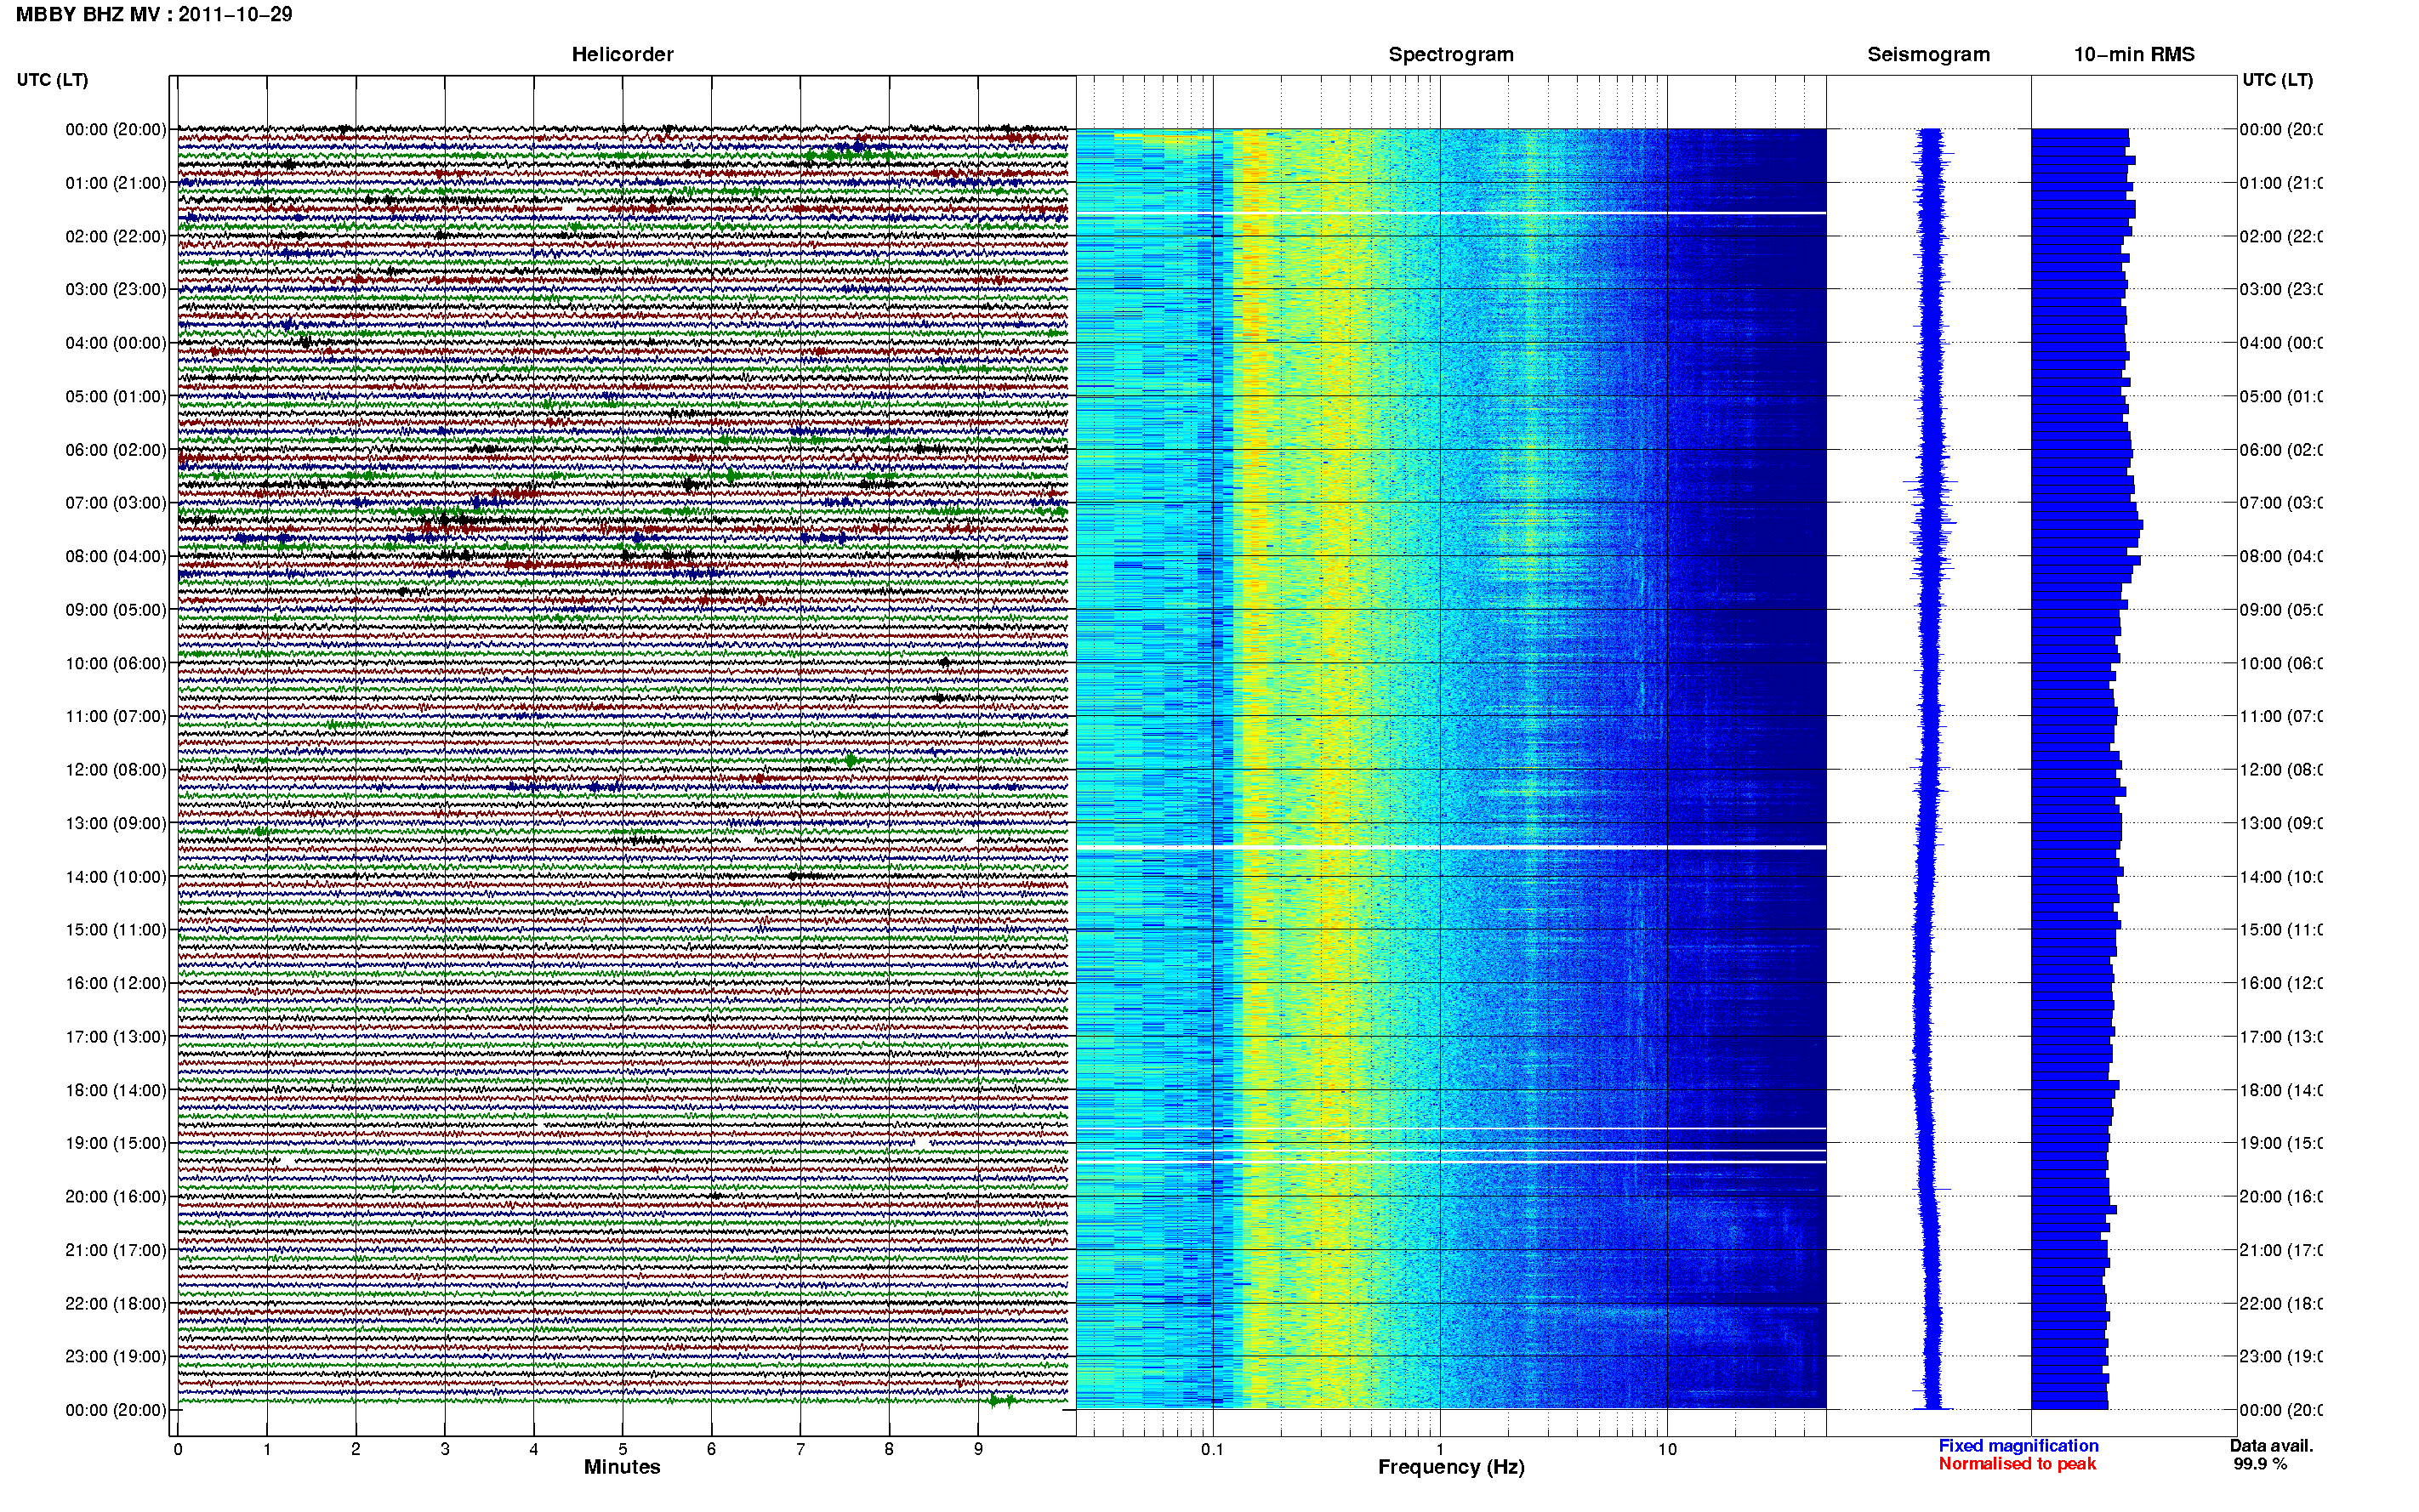The width and height of the screenshot is (2419, 1512).
Task: Click the 'Data avail.' label
Action: click(x=2271, y=1446)
